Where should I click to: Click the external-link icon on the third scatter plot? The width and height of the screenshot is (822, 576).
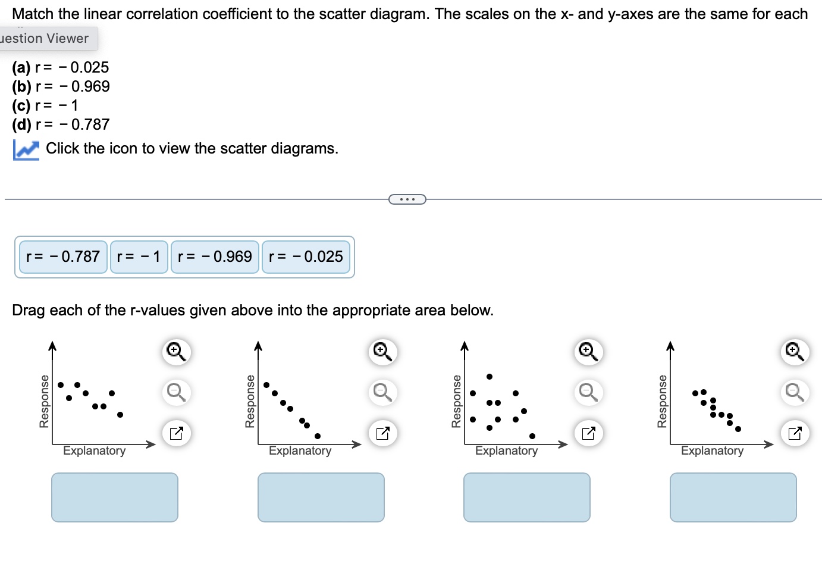588,433
